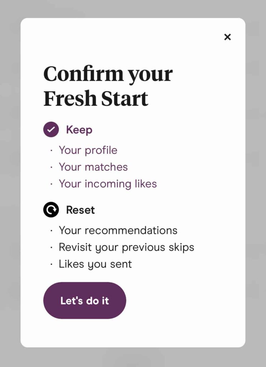The image size is (266, 367).
Task: Click Your incoming likes
Action: pyautogui.click(x=107, y=184)
